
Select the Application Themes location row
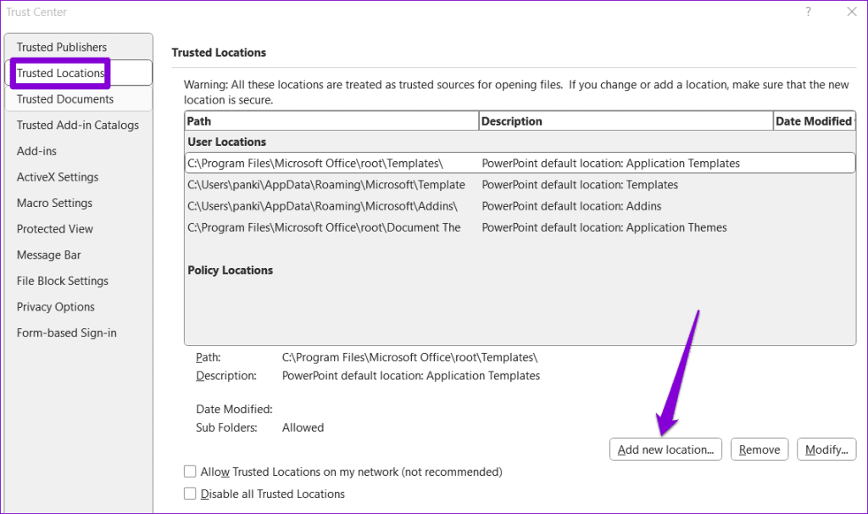[x=458, y=227]
